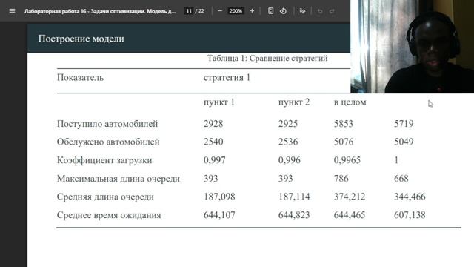Toggle fit to page button

pyautogui.click(x=270, y=11)
